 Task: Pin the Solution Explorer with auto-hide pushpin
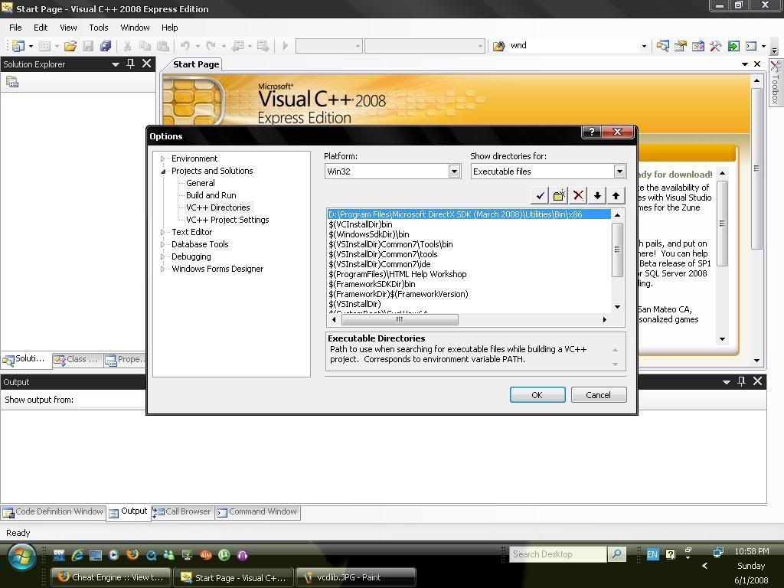[x=130, y=64]
